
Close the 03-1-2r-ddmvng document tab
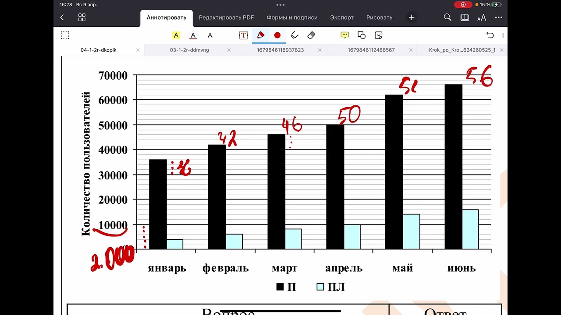[229, 50]
